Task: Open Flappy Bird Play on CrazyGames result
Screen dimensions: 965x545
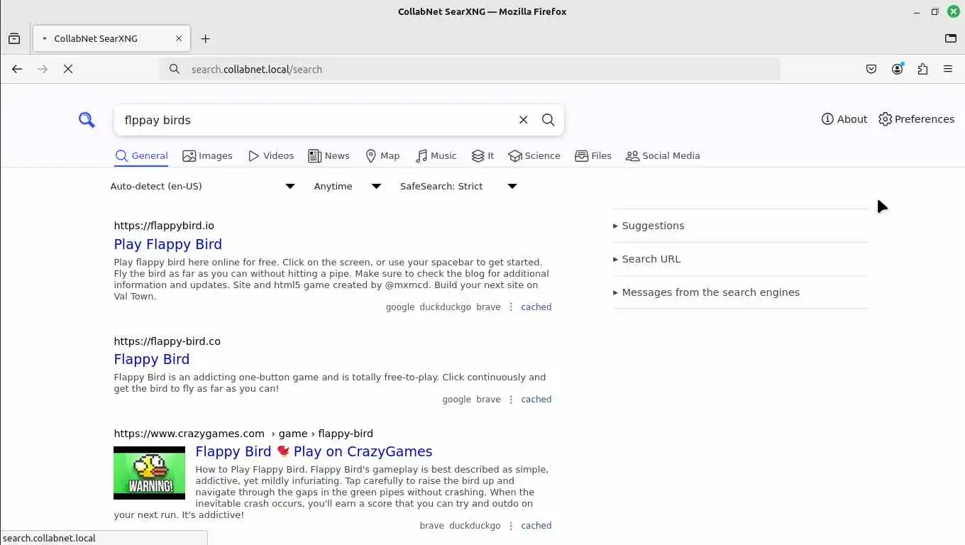Action: pos(314,451)
